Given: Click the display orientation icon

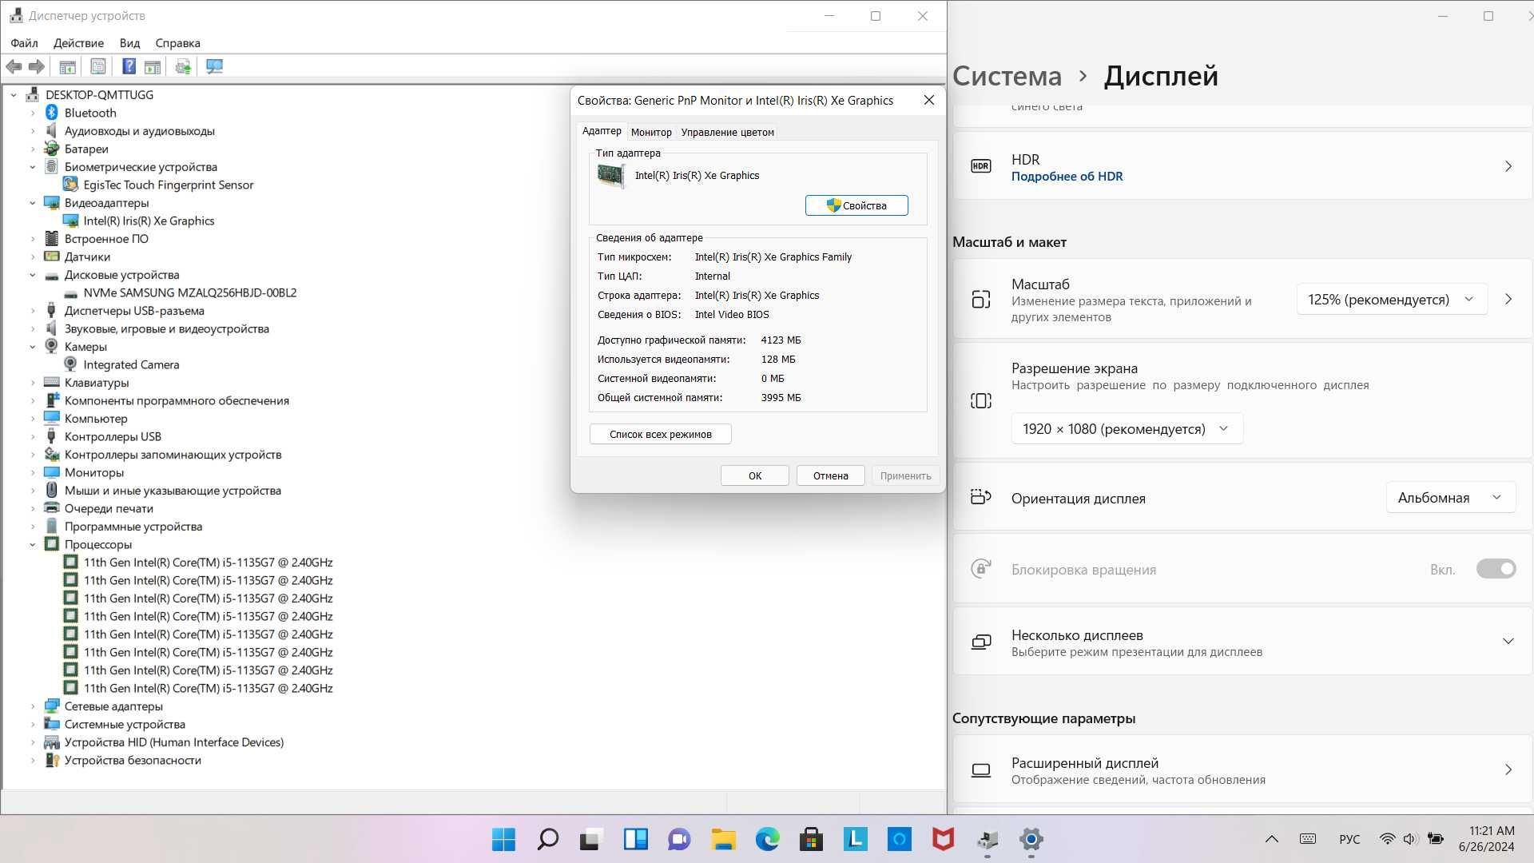Looking at the screenshot, I should [x=981, y=497].
